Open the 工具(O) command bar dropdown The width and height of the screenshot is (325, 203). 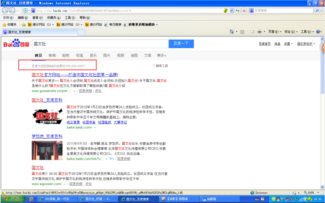[307, 32]
